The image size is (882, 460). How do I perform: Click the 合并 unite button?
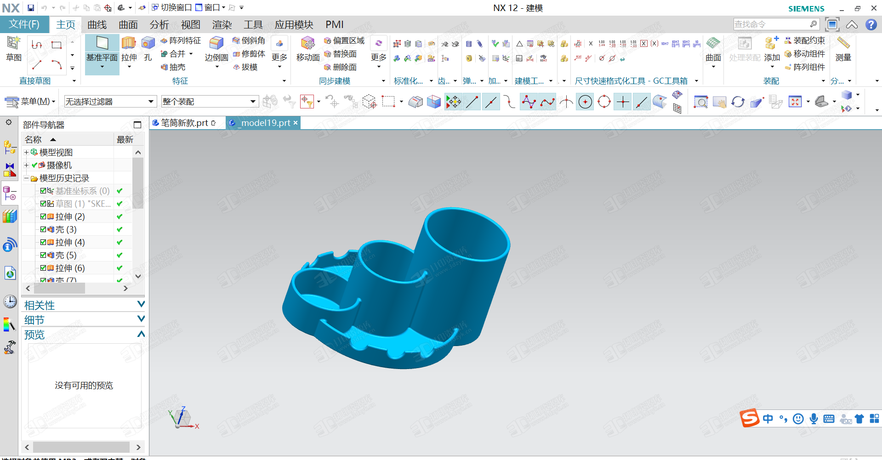pyautogui.click(x=173, y=54)
